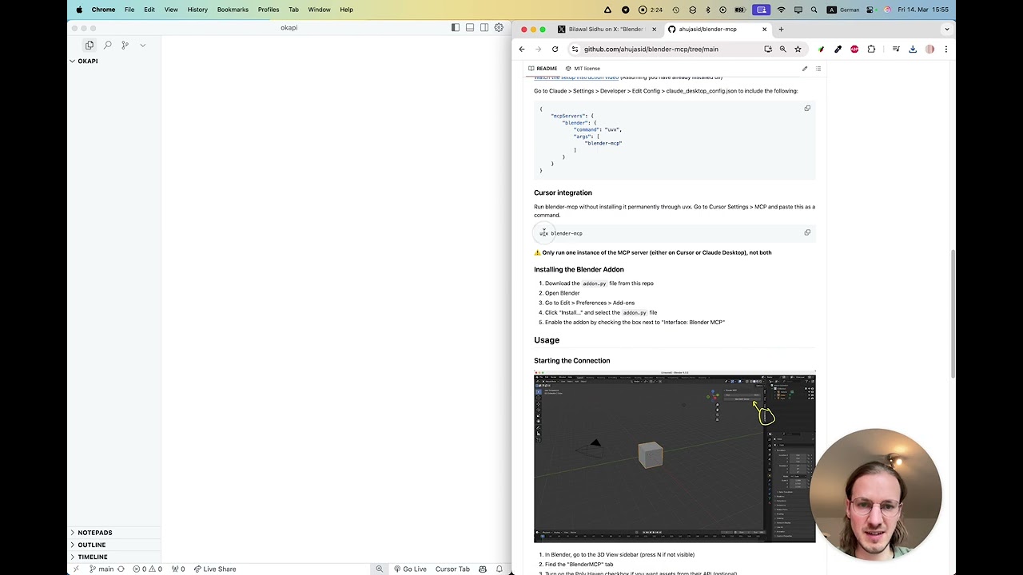Open Chrome File menu
1023x575 pixels.
[x=129, y=10]
